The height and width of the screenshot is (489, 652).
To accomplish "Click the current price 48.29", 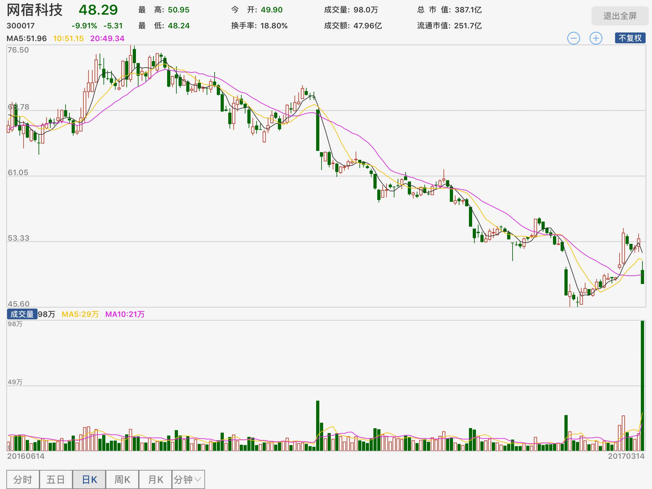I will coord(98,10).
